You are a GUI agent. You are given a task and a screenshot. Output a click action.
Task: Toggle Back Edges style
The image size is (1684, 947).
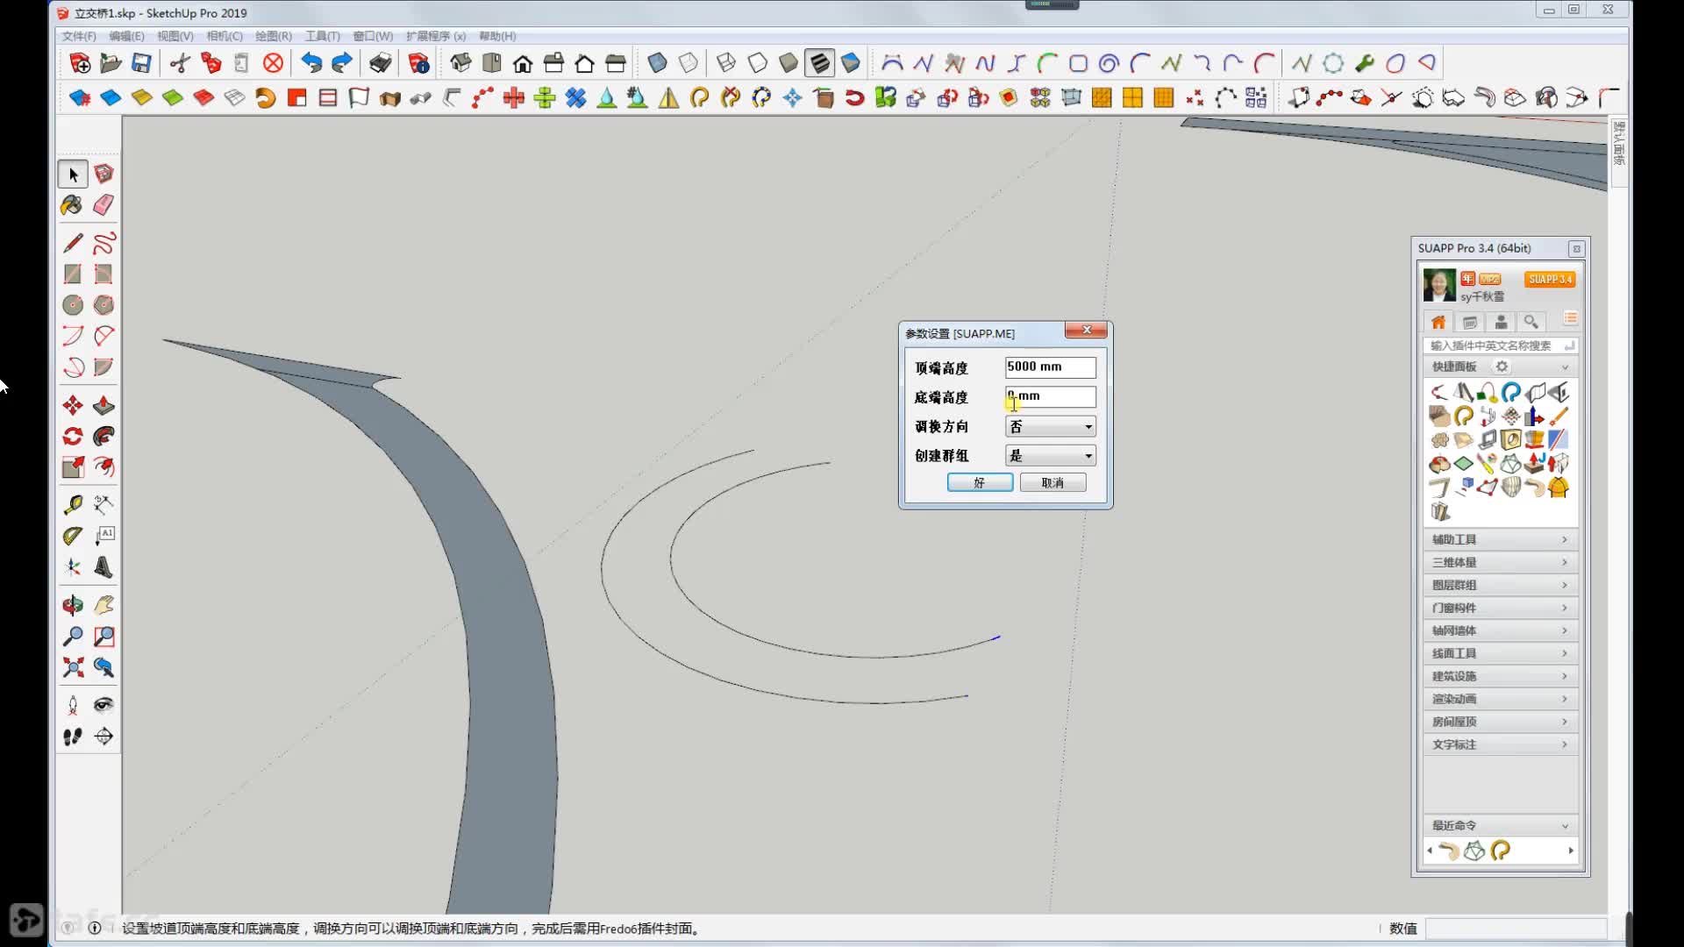click(689, 63)
